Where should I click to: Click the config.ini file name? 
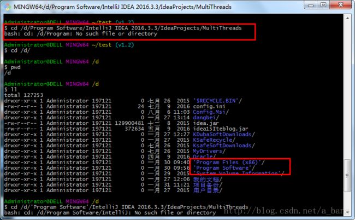209,106
